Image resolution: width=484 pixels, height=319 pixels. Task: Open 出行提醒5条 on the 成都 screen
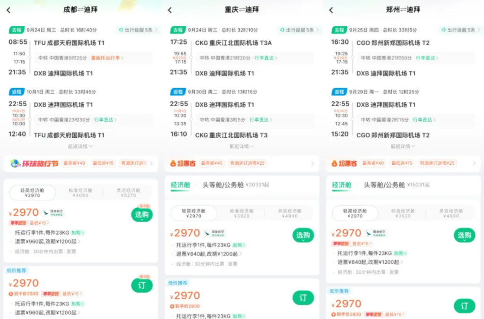[x=138, y=30]
